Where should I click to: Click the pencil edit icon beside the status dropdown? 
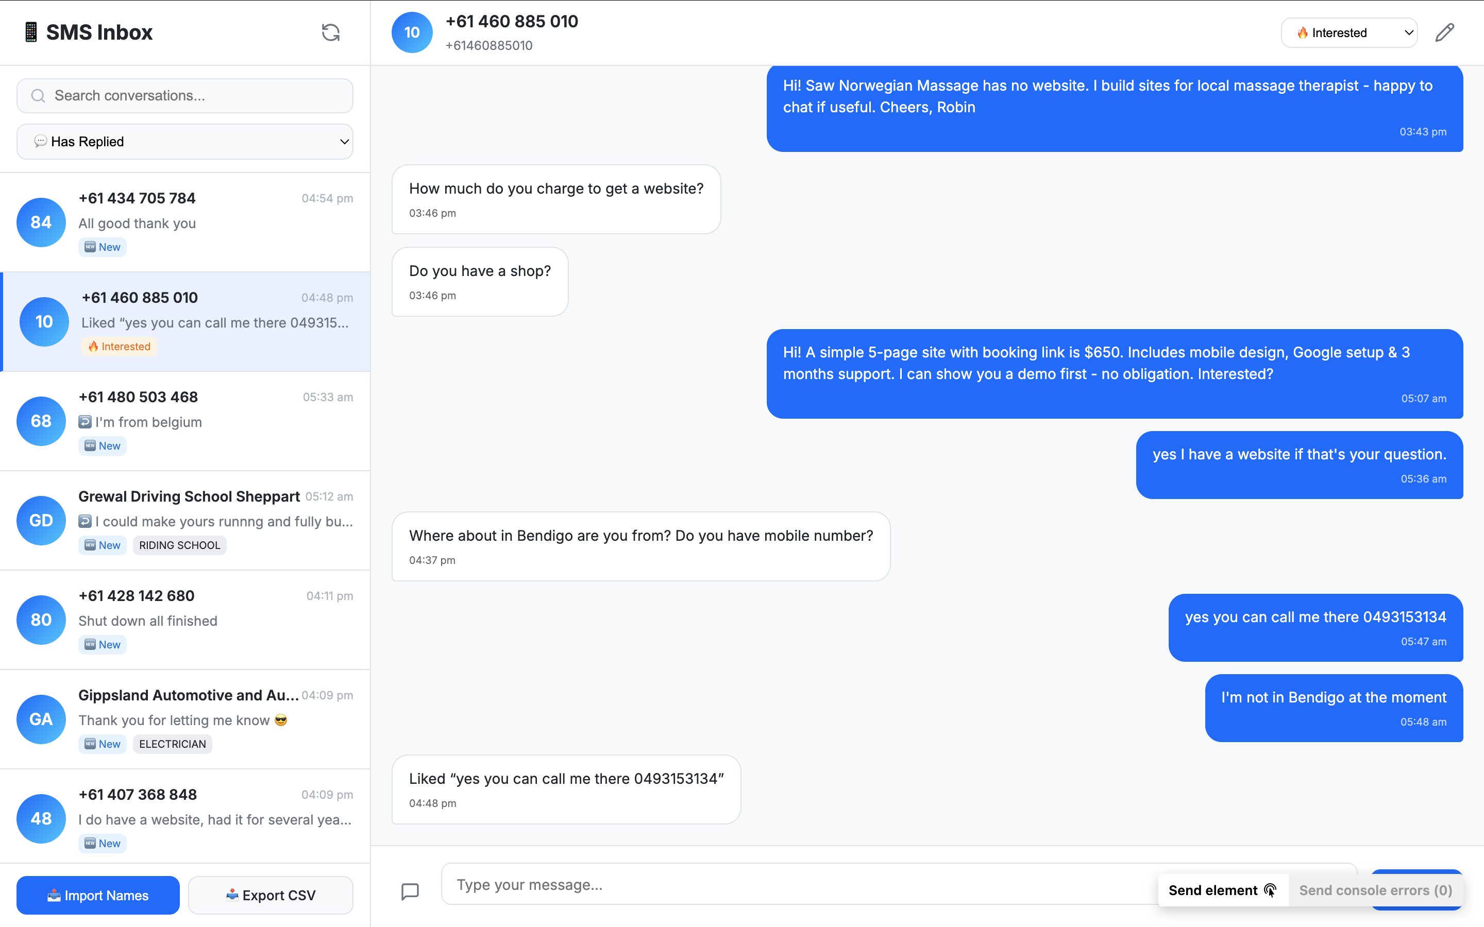coord(1445,32)
